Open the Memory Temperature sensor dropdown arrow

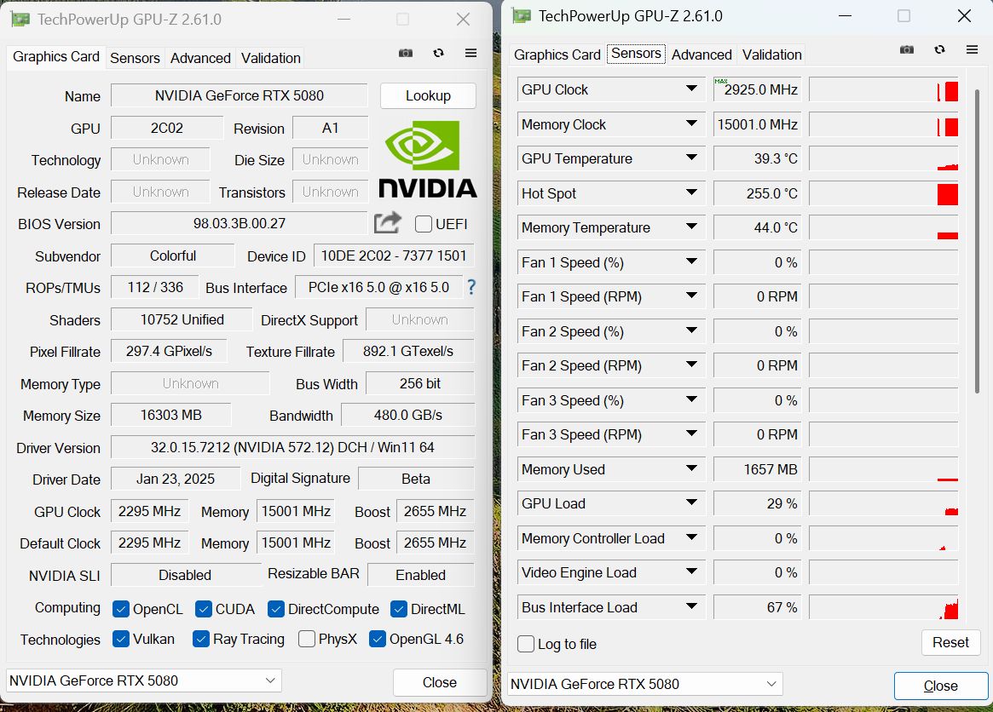tap(691, 227)
